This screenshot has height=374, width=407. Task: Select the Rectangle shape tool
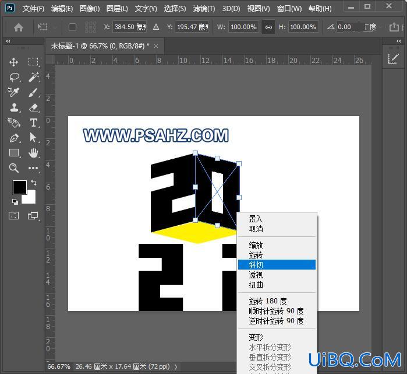[14, 153]
